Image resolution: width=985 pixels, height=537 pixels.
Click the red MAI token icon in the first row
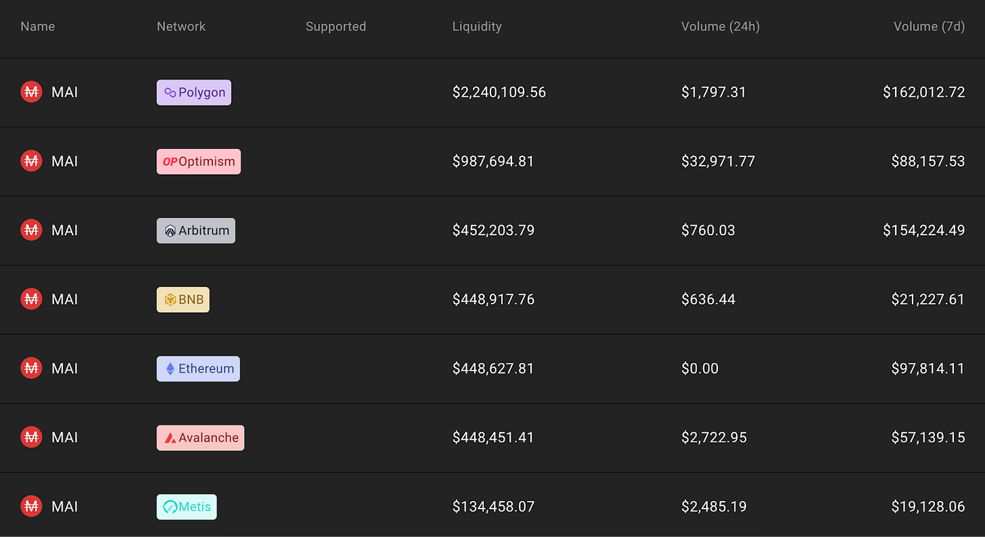31,92
